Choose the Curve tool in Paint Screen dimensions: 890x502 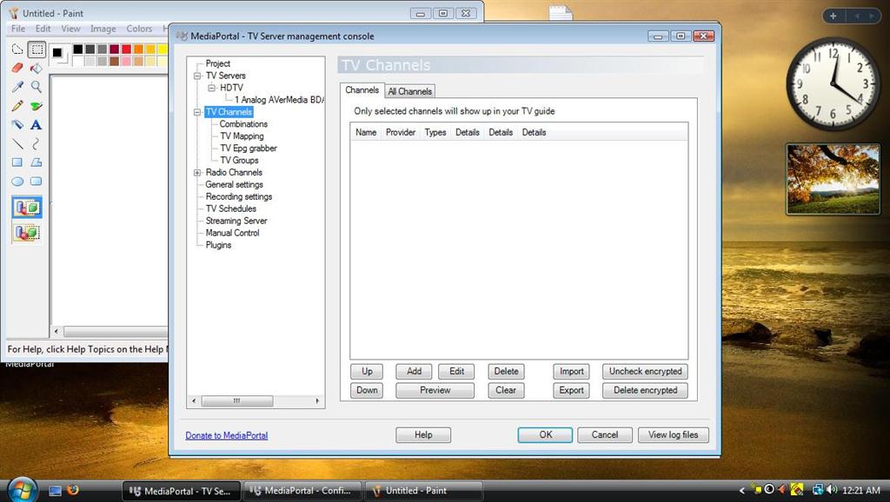pos(37,143)
